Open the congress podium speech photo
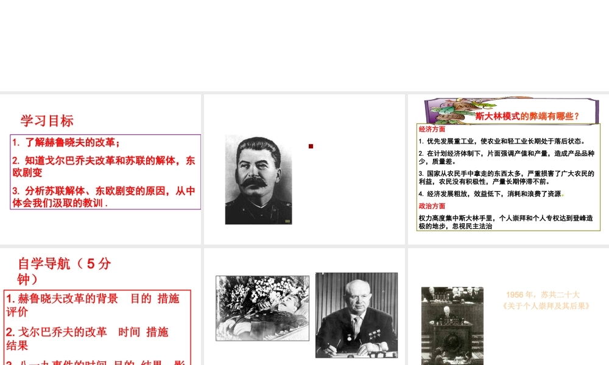The width and height of the screenshot is (609, 365). 452,326
